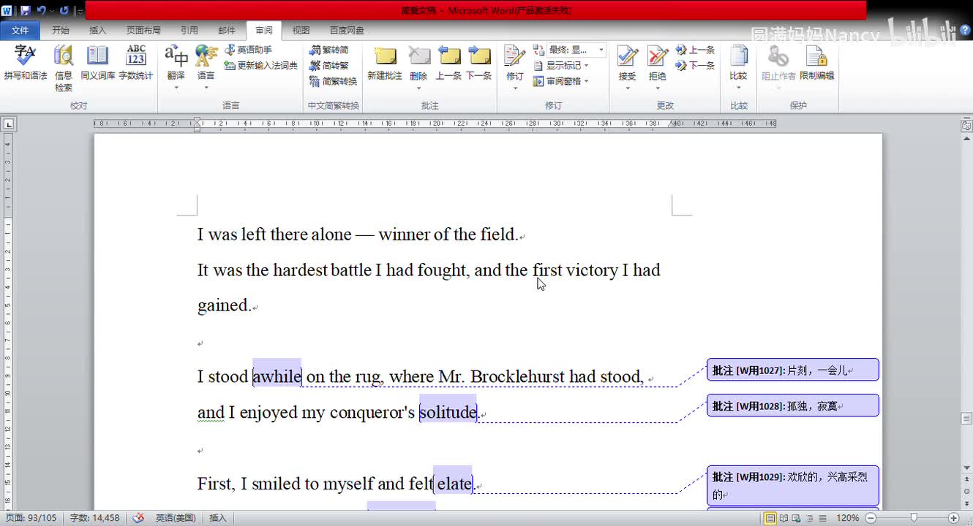The image size is (973, 526).
Task: Expand the 拒绝 reject dropdown arrow
Action: (x=658, y=87)
